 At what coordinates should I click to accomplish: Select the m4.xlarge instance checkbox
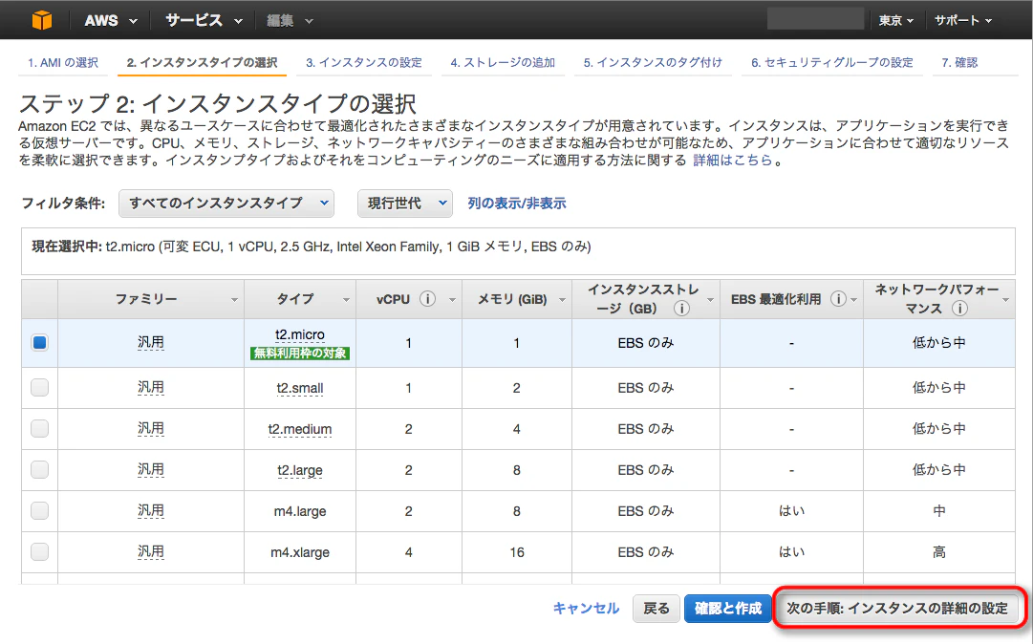coord(39,551)
